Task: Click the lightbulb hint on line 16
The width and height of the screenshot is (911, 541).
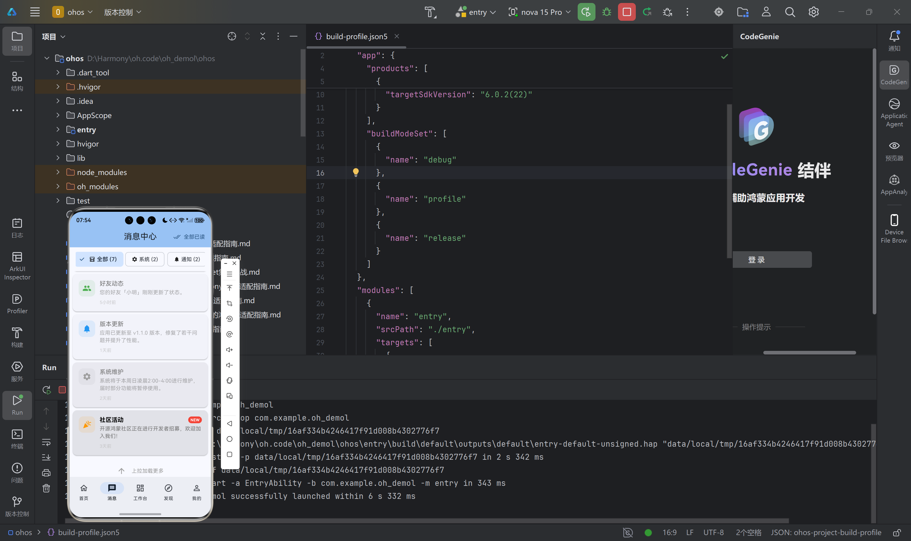Action: pyautogui.click(x=356, y=172)
